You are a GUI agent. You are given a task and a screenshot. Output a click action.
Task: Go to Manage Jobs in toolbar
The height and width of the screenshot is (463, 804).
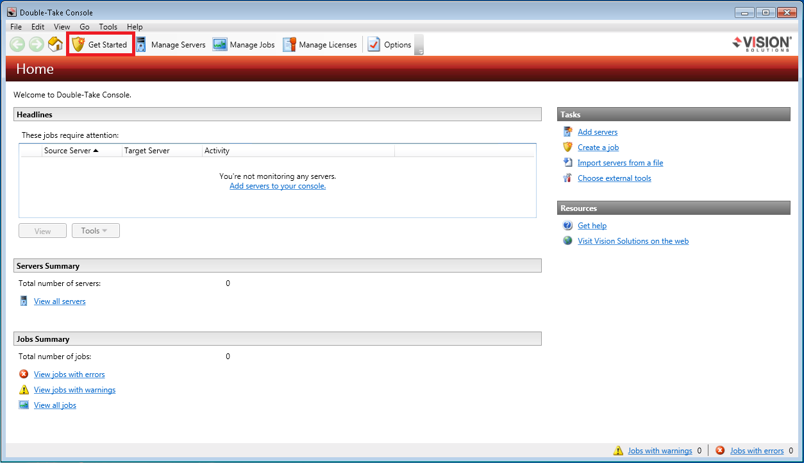(244, 45)
